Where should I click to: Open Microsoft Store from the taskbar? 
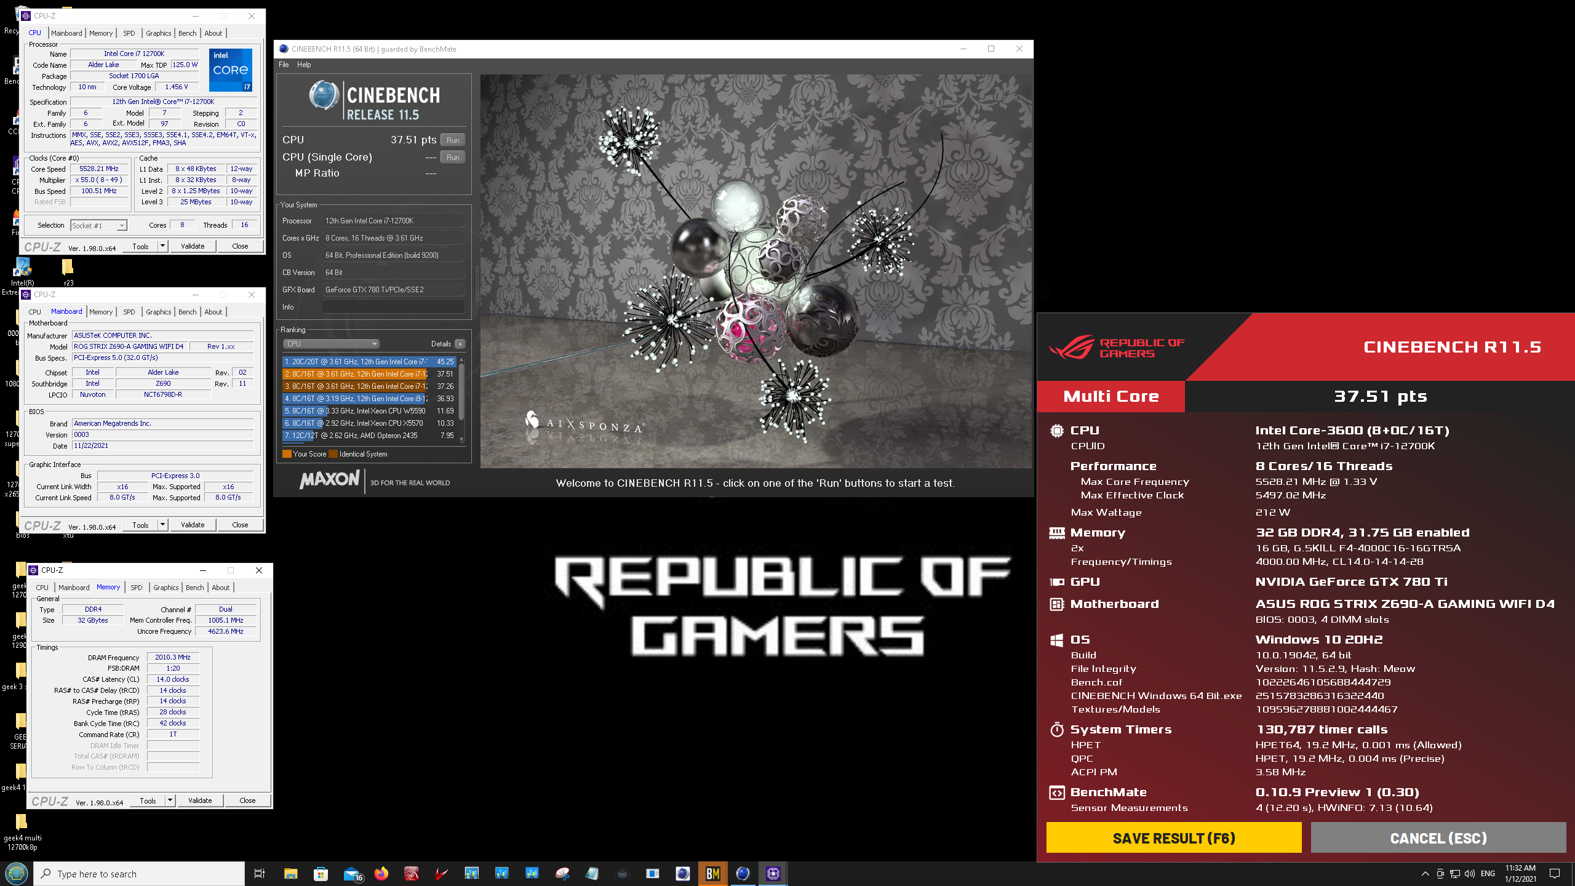tap(321, 873)
